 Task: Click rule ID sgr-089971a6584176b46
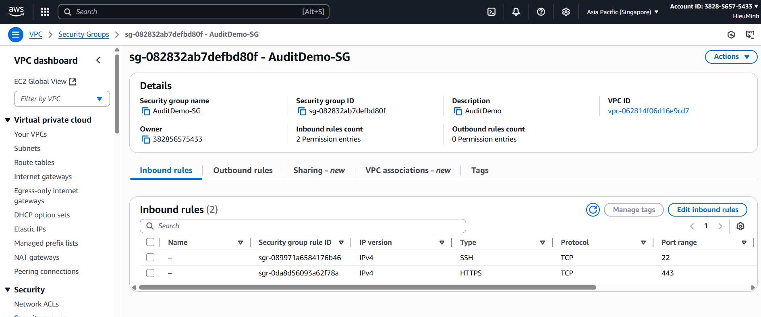pyautogui.click(x=300, y=258)
